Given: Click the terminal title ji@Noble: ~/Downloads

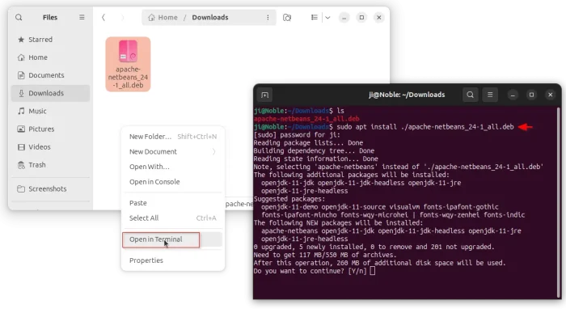Looking at the screenshot, I should click(407, 95).
